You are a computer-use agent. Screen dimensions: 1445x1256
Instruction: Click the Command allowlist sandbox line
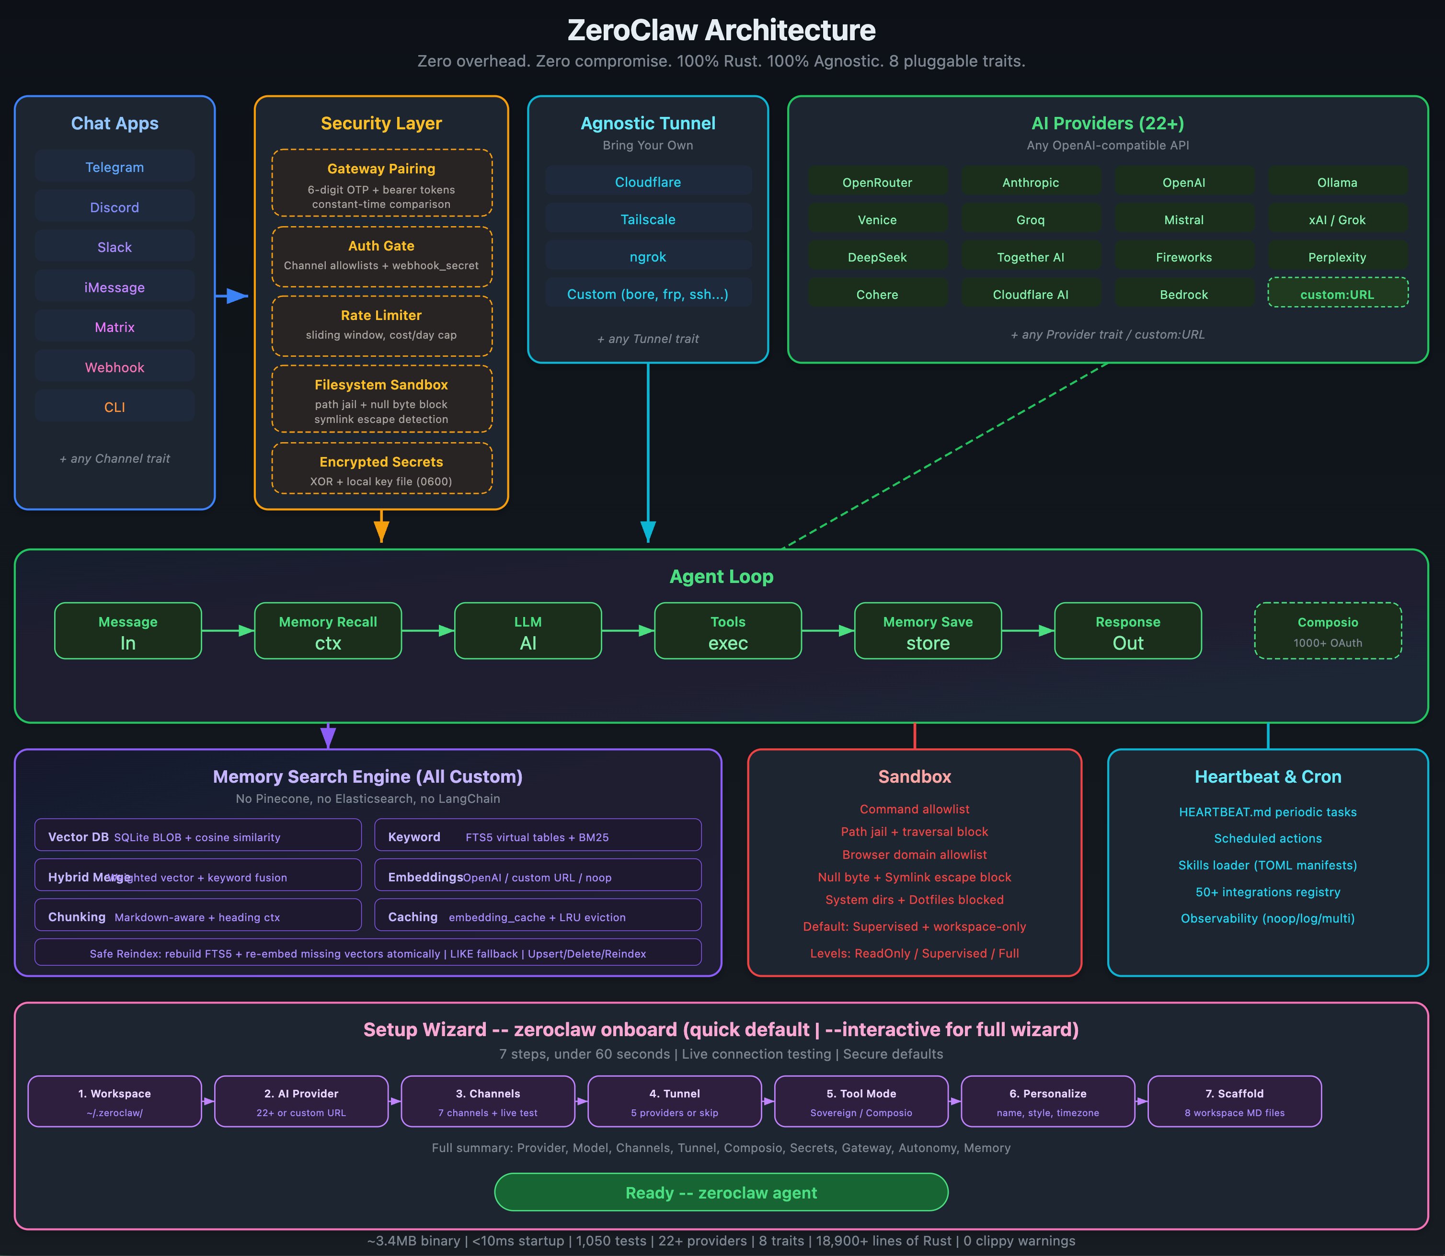point(914,809)
